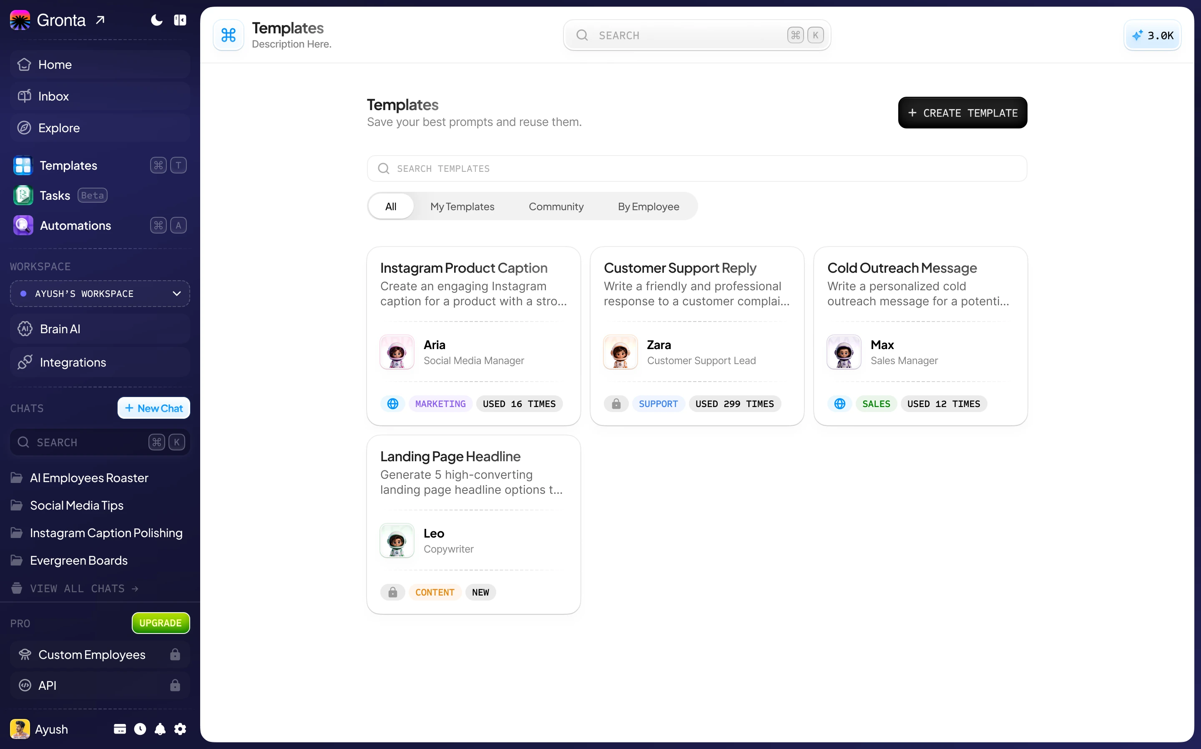
Task: Open history clock icon in footer
Action: [140, 729]
